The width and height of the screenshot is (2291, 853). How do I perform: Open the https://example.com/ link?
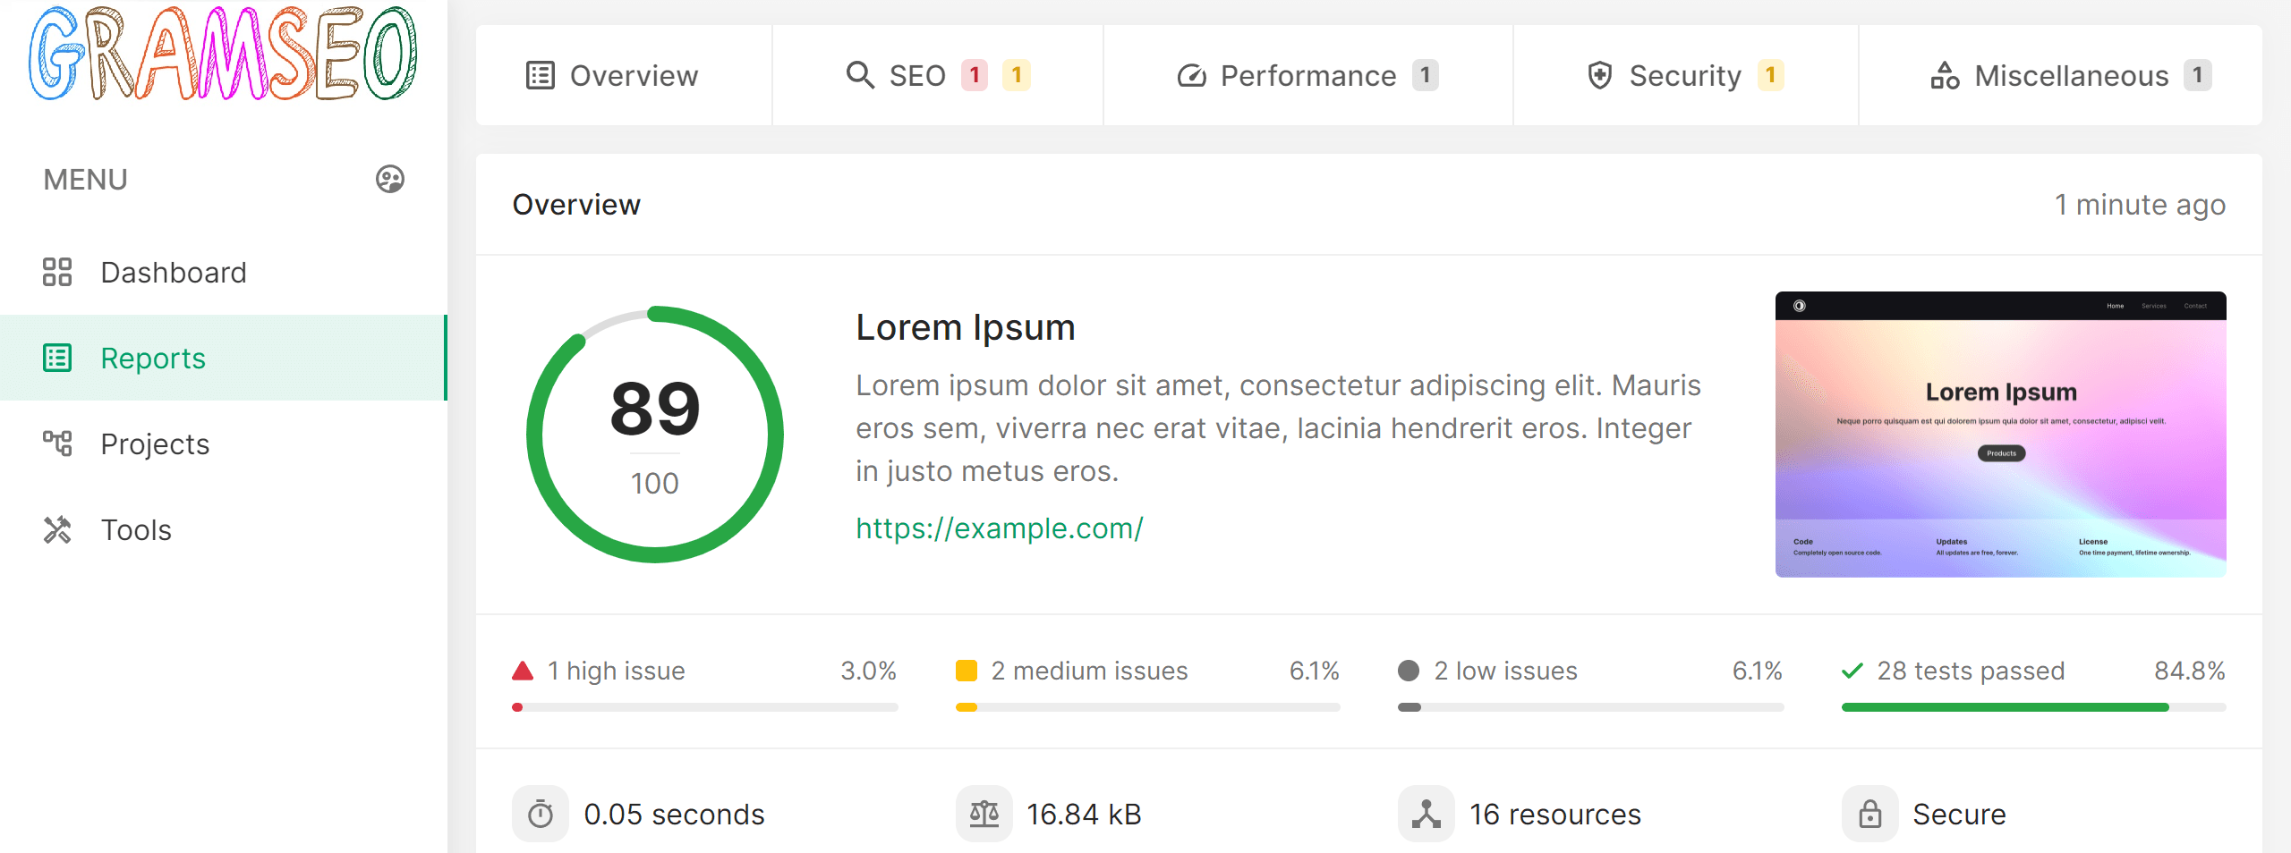1000,528
